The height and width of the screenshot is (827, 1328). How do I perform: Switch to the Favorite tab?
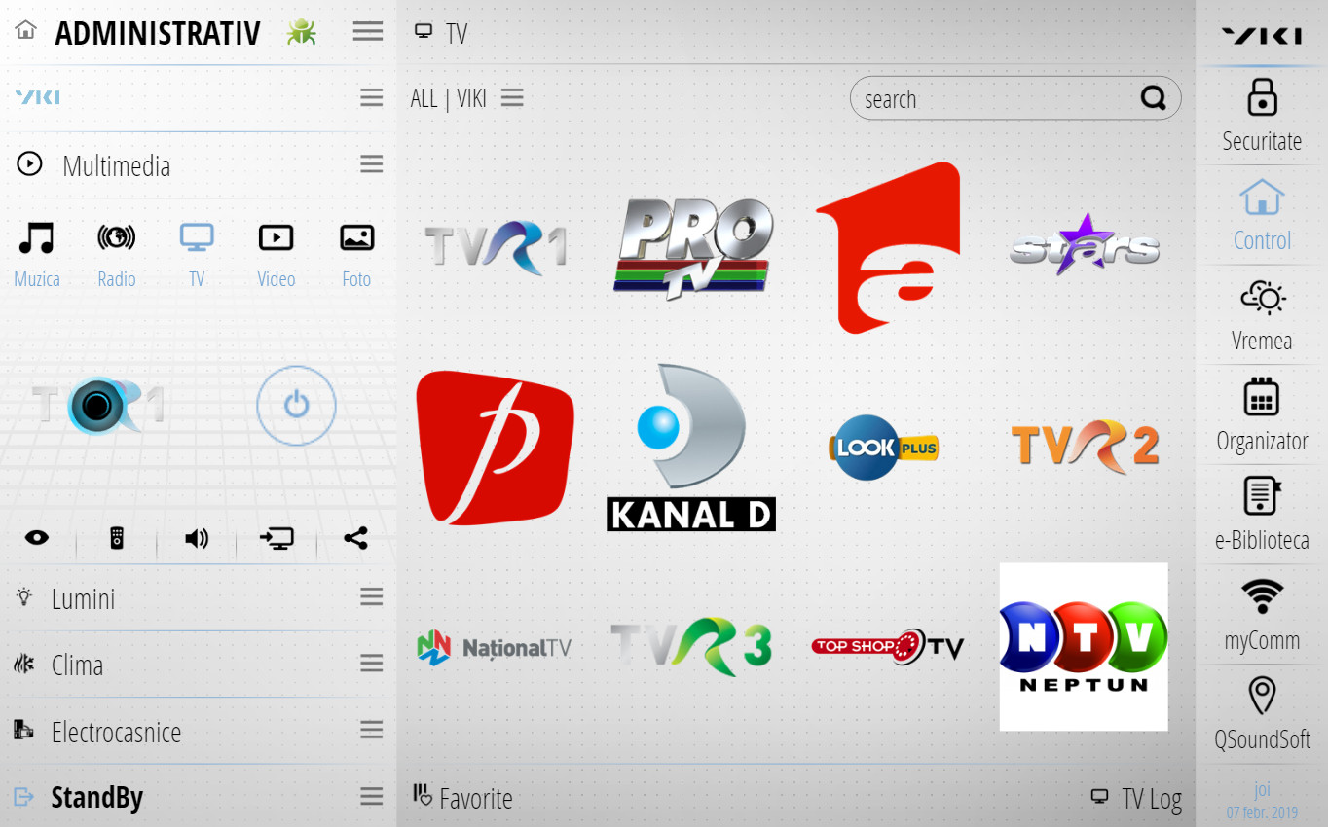click(462, 798)
